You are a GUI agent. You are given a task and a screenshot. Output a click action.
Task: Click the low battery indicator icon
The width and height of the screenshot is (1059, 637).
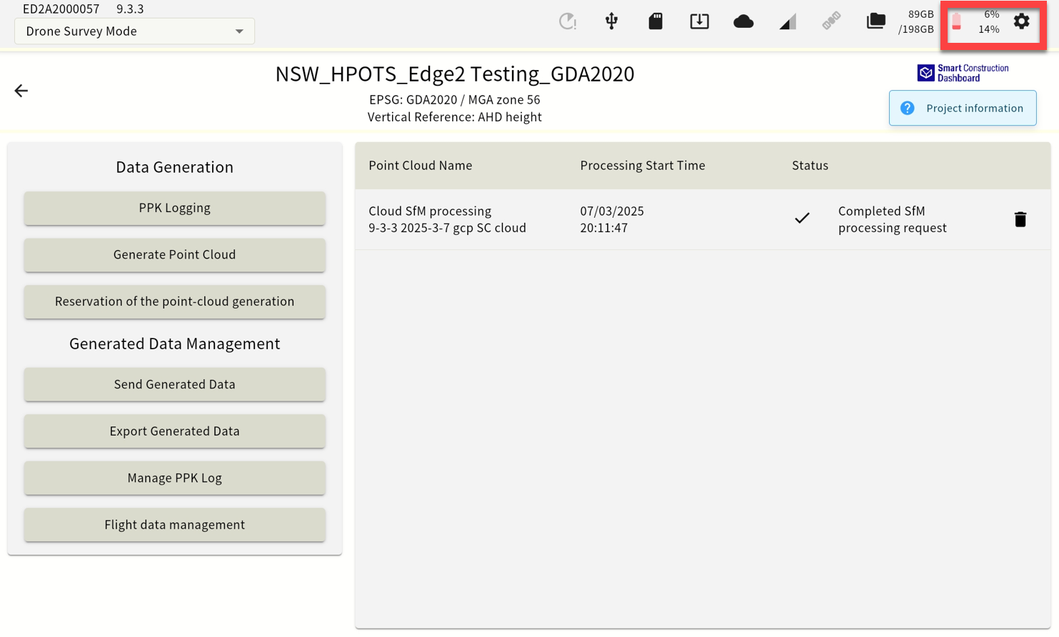956,22
